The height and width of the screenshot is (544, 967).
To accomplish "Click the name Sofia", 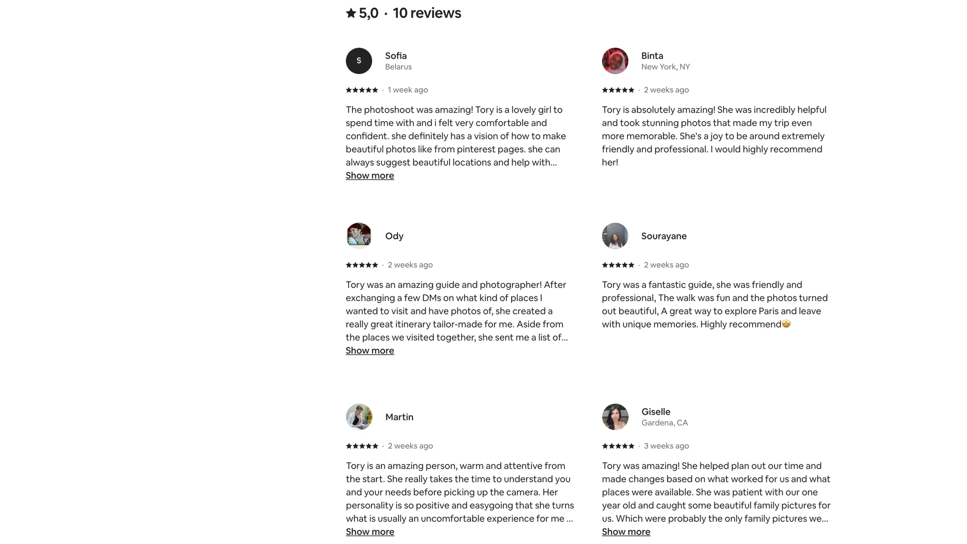I will (x=396, y=56).
